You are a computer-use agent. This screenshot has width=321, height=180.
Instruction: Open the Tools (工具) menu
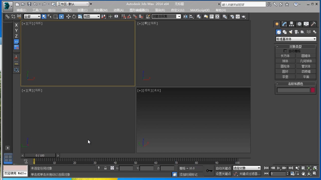[x=37, y=10]
